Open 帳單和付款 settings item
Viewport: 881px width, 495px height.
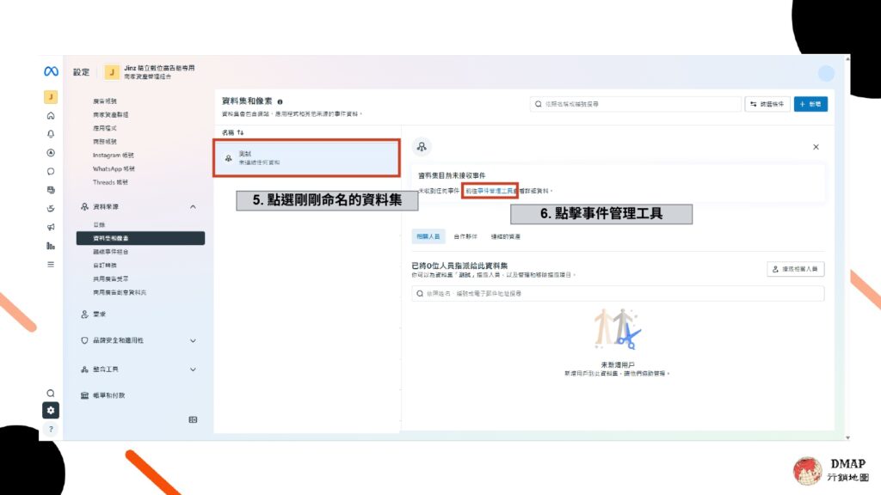(x=103, y=395)
